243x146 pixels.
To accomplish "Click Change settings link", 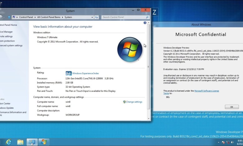I will click(x=134, y=102).
